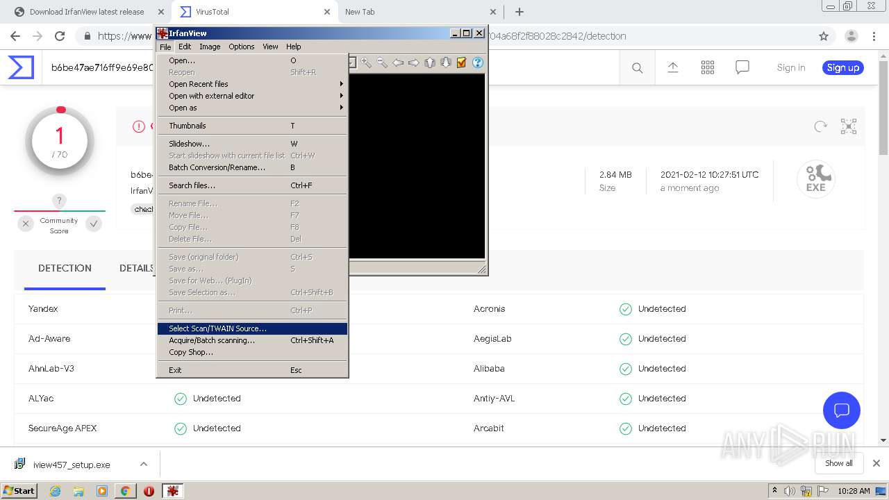
Task: Open IrfanView help question mark icon
Action: point(478,62)
